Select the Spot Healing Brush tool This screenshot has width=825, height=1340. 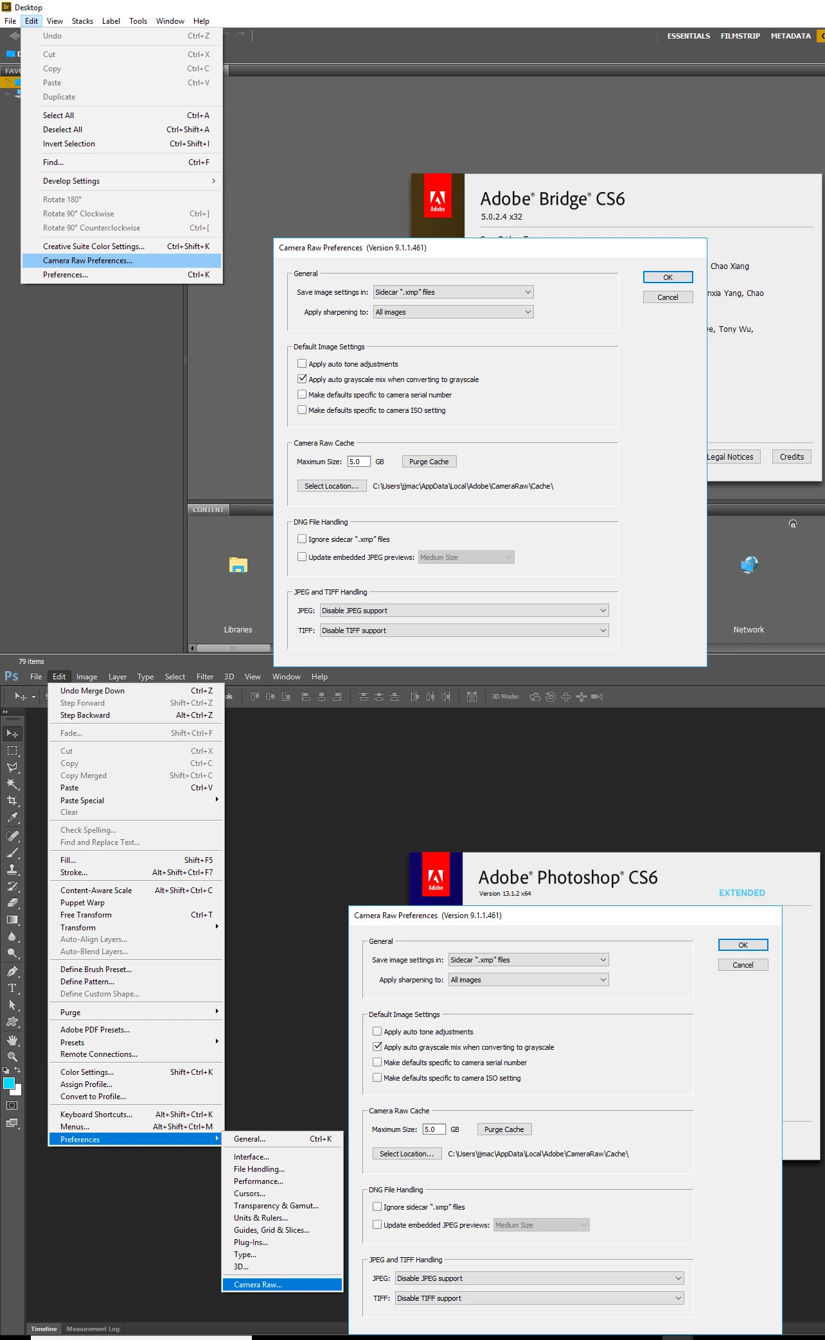(x=12, y=836)
